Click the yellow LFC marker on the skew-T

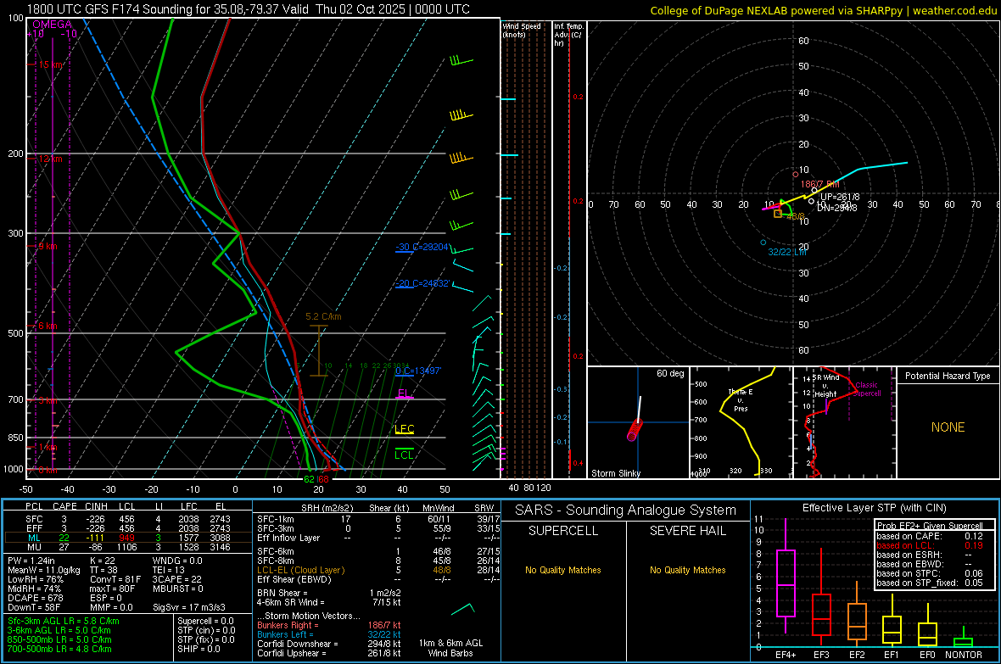pyautogui.click(x=405, y=429)
